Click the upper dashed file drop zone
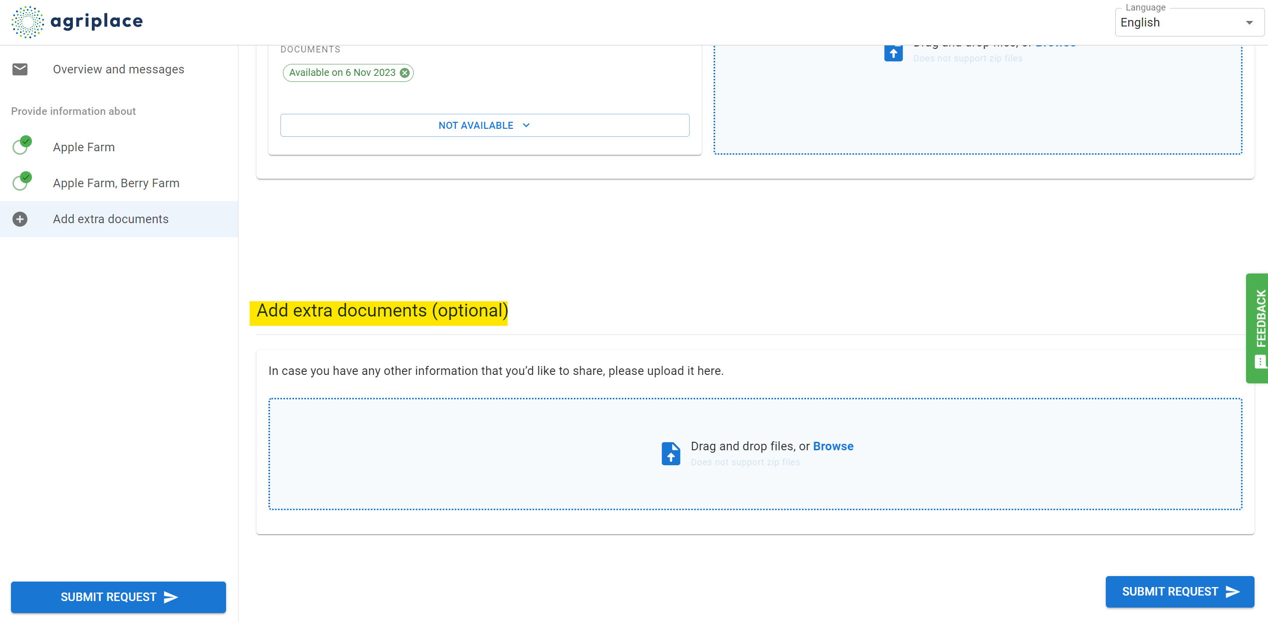 (978, 99)
